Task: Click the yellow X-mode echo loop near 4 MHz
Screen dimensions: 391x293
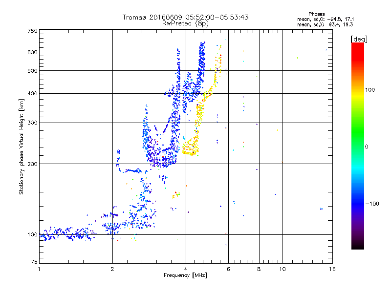Action: 191,147
